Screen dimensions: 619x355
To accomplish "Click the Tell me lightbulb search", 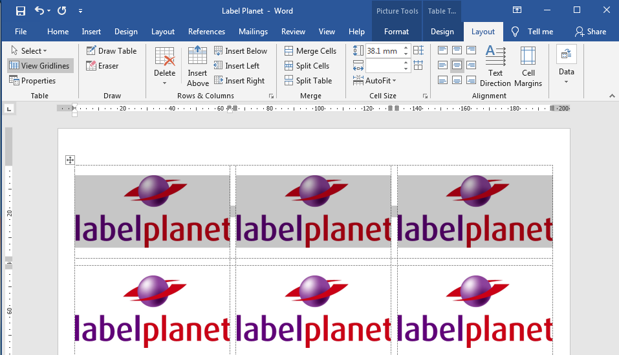I will [x=532, y=32].
